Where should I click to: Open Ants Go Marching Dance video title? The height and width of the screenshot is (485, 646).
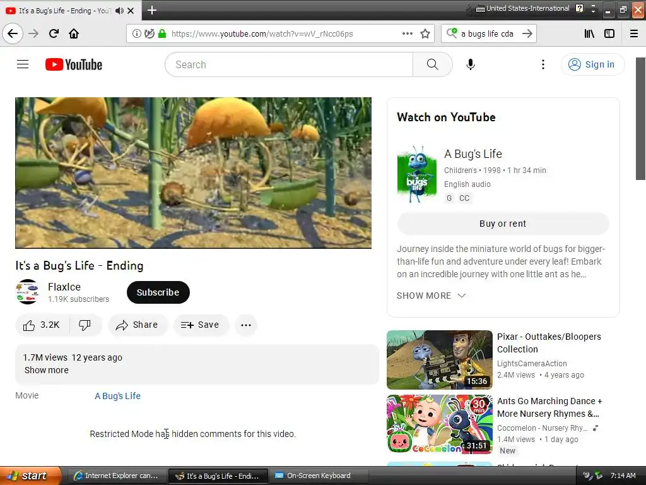tap(549, 407)
